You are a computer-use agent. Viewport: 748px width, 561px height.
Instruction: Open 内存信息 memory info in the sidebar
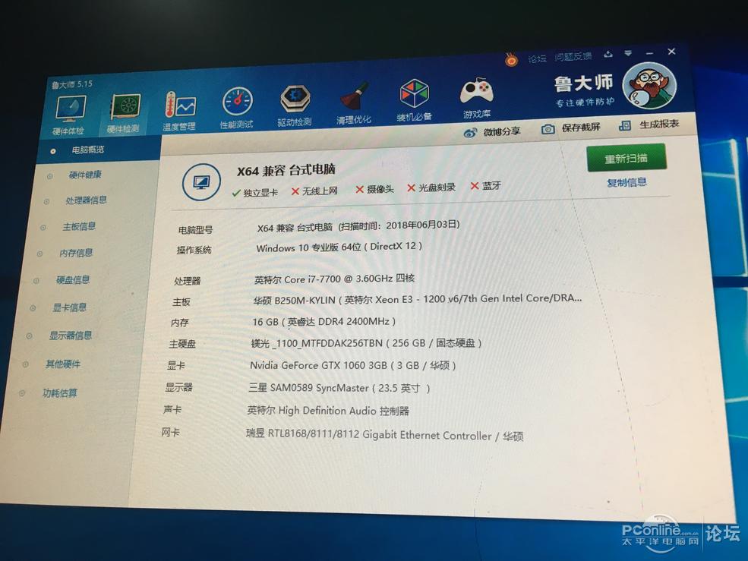[76, 253]
